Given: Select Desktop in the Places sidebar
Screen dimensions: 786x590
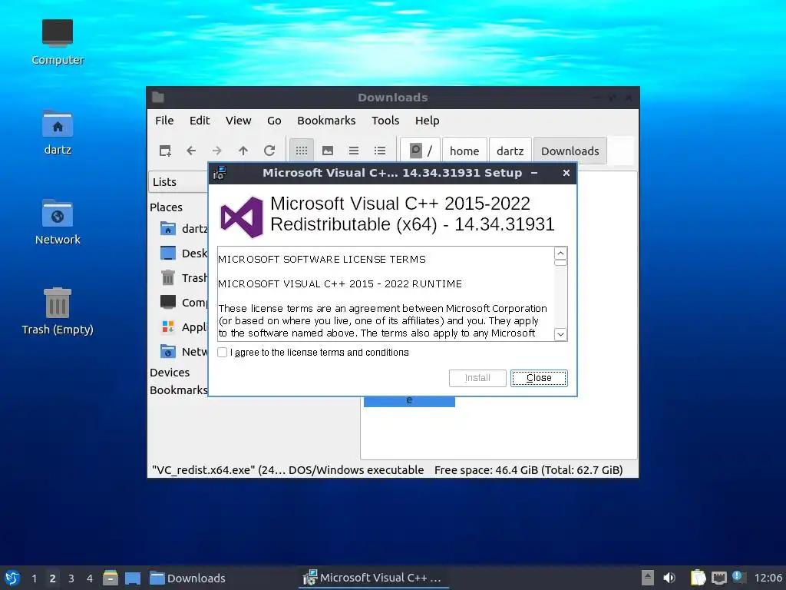Looking at the screenshot, I should click(183, 254).
